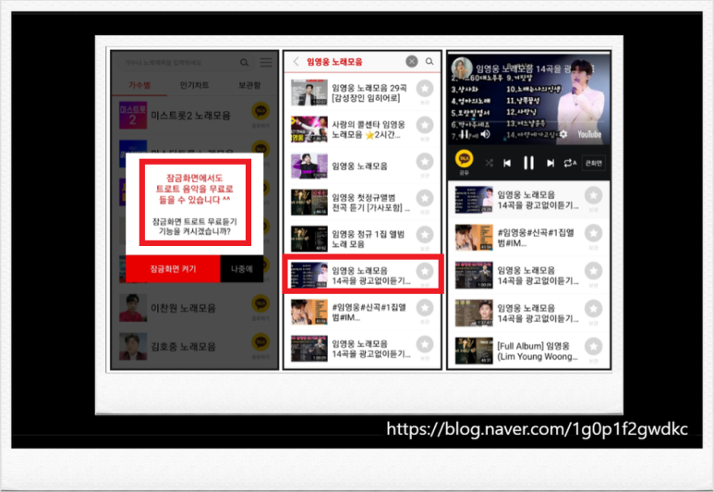This screenshot has width=714, height=492.
Task: Pause playback with the large pause button
Action: coord(528,163)
